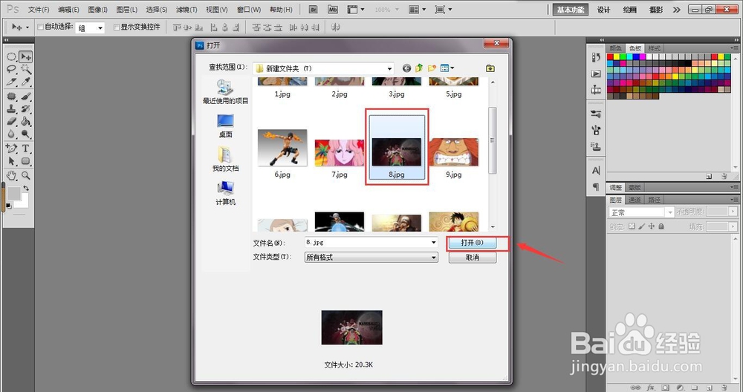Select the Horizontal Type tool

tap(25, 148)
